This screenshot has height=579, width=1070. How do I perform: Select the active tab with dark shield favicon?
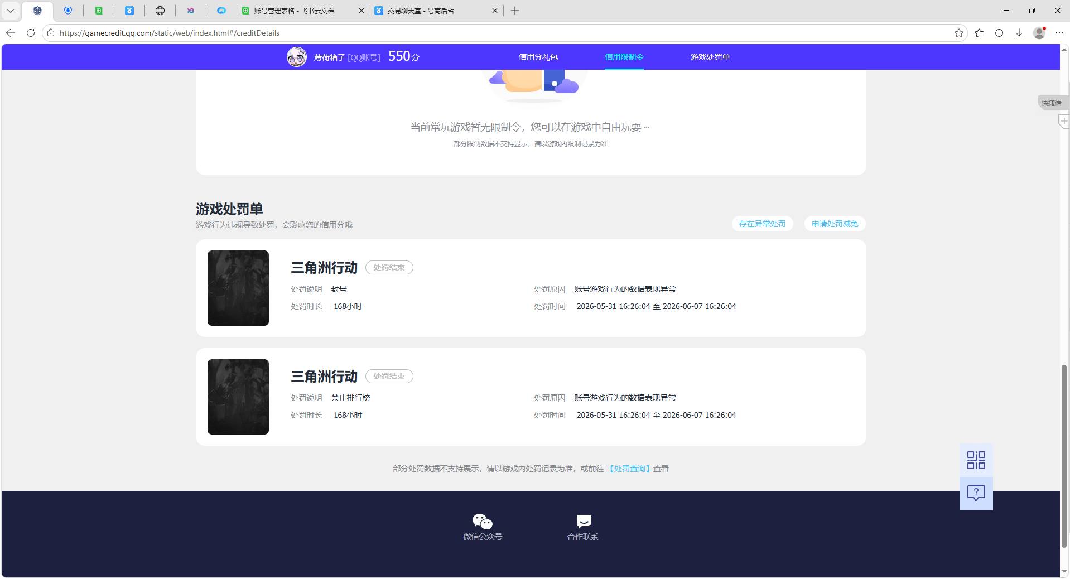point(37,11)
